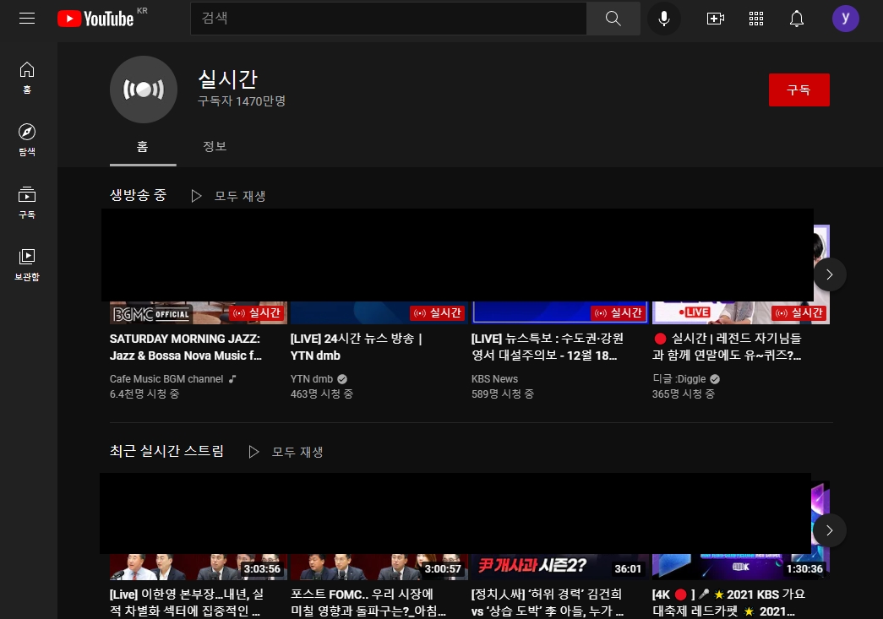
Task: Click the search magnifier button
Action: point(613,19)
